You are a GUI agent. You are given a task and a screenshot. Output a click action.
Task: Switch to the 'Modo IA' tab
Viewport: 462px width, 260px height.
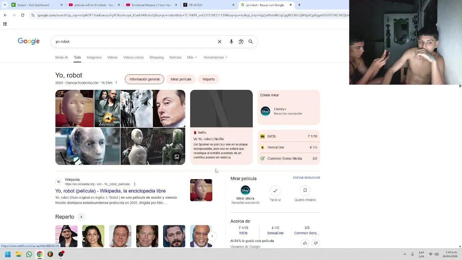(x=61, y=57)
